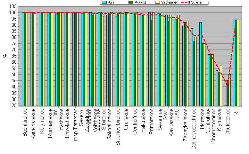Click the cyan July legend swatch
This screenshot has width=249, height=154.
click(x=104, y=2)
